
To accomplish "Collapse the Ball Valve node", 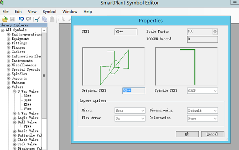I will coord(14,122).
